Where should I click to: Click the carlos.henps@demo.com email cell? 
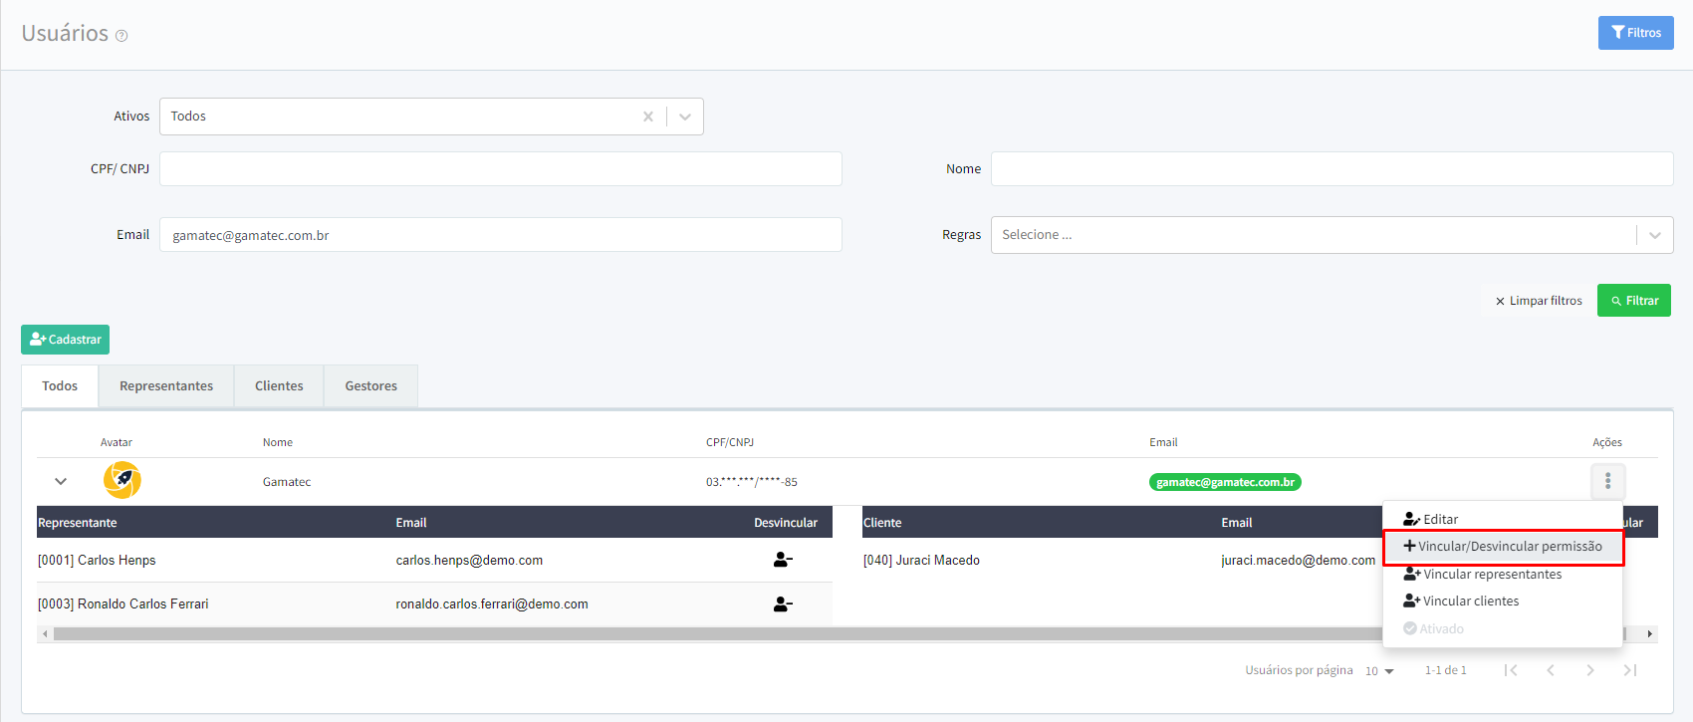coord(469,561)
